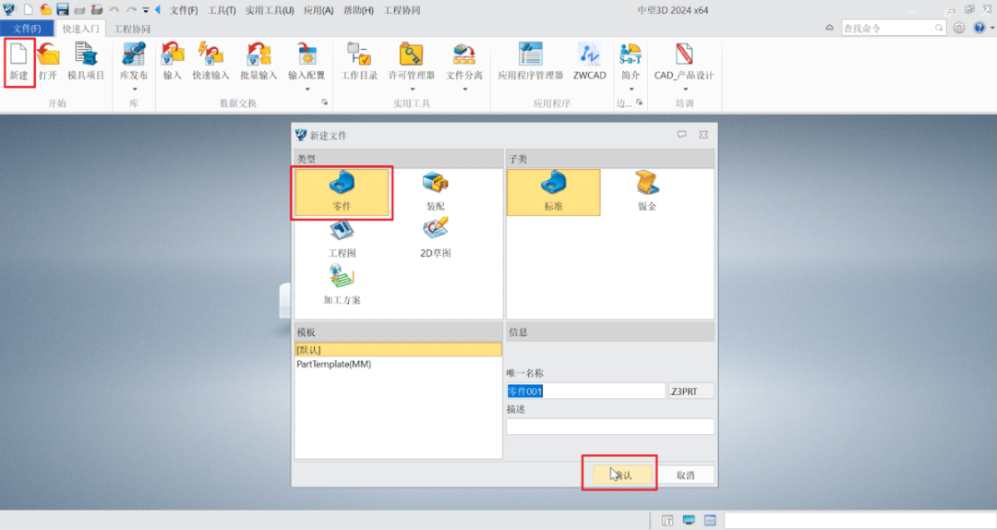Expand the 输入配置 dropdown arrow

click(x=307, y=89)
